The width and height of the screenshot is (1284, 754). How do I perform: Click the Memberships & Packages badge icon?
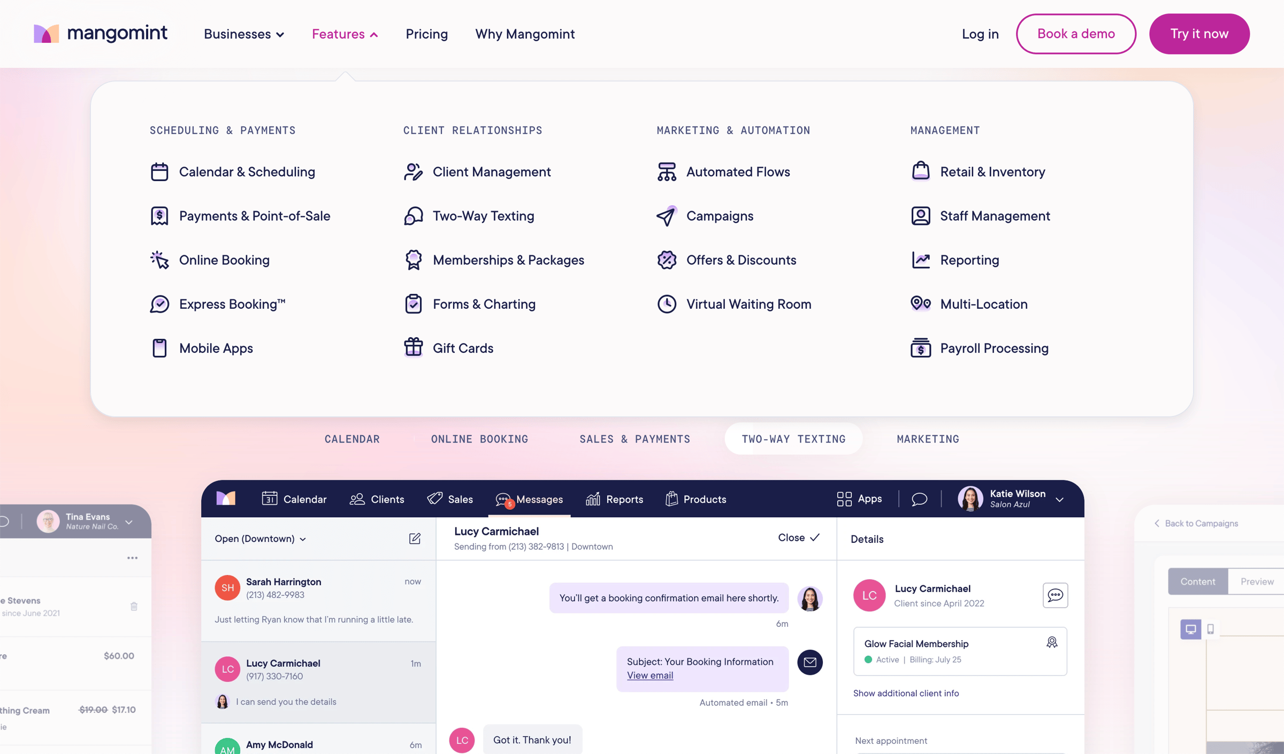(413, 260)
